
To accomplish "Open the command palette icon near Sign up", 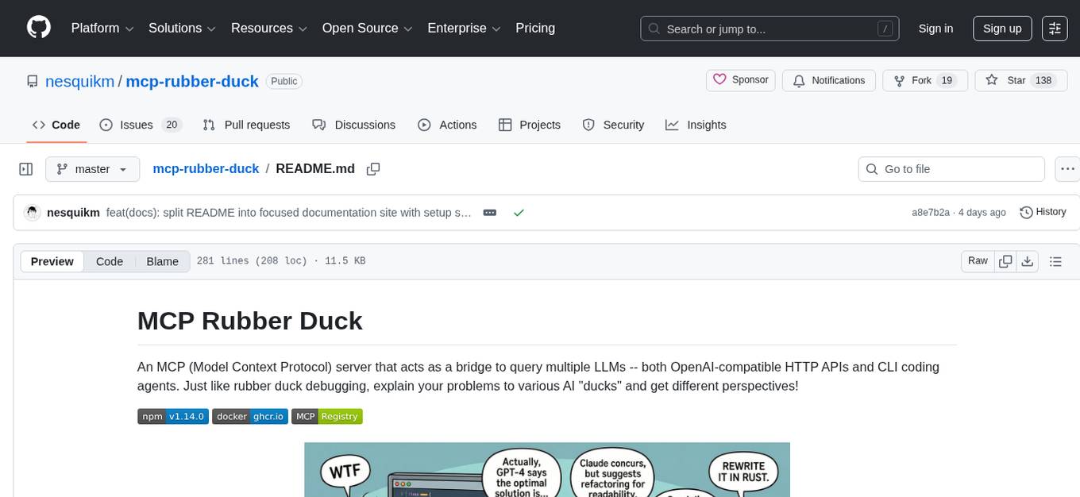I will (1055, 28).
